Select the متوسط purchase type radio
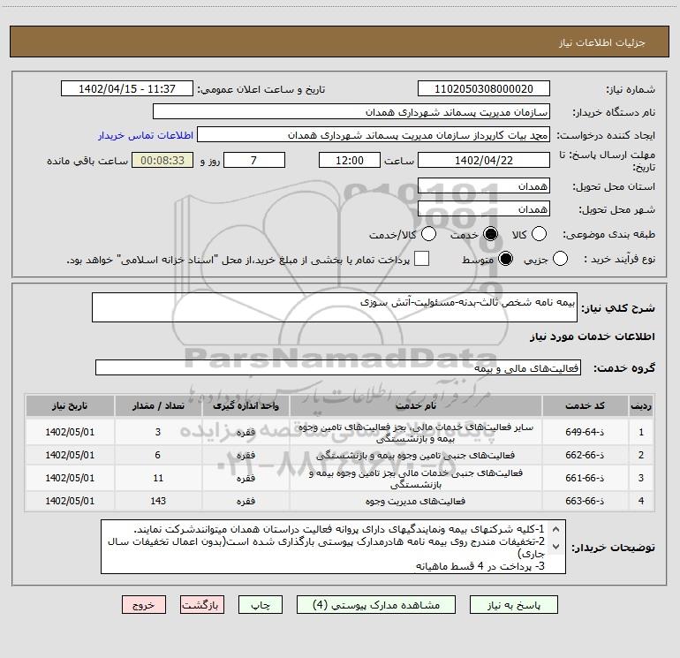Image resolution: width=680 pixels, height=658 pixels. pos(505,259)
